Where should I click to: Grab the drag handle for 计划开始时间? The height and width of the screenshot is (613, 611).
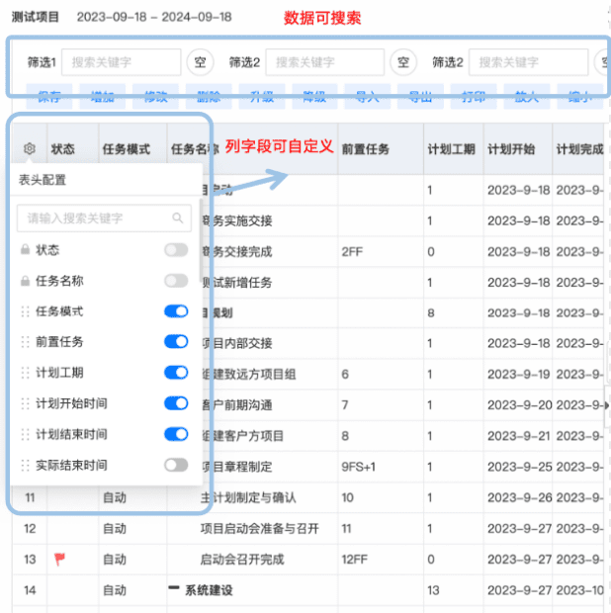[25, 403]
